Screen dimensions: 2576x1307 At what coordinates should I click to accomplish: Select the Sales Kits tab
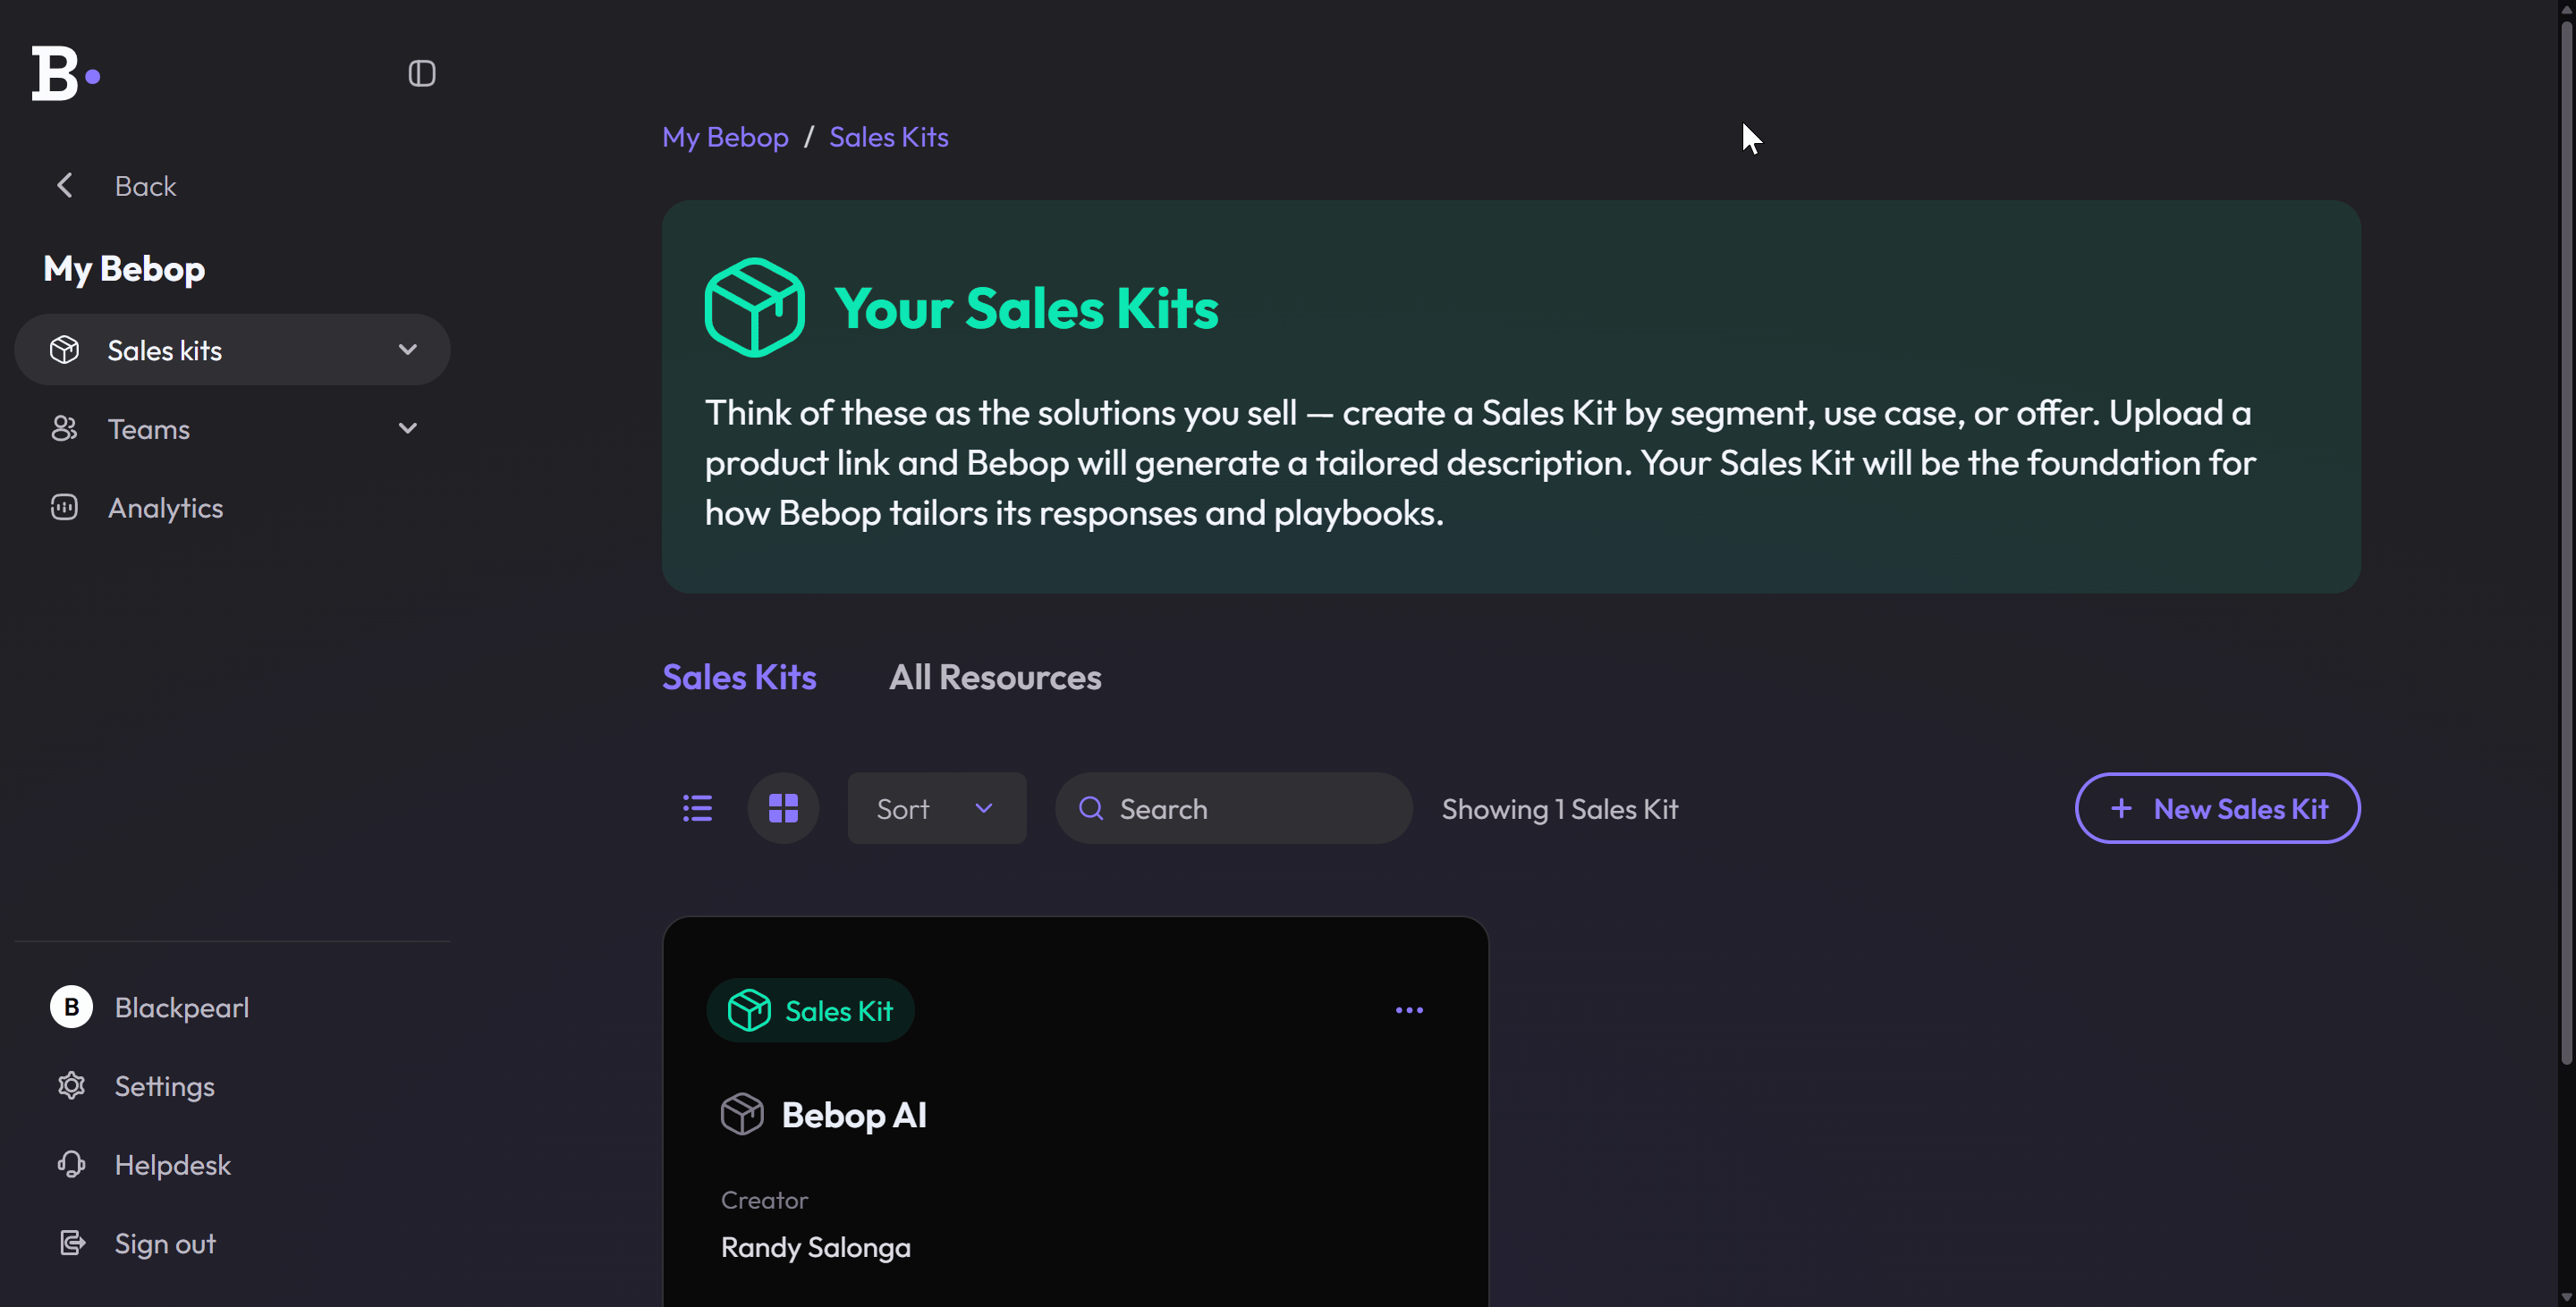coord(739,677)
